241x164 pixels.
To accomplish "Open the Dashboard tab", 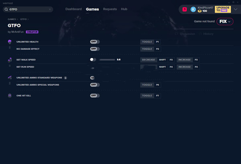I will (x=74, y=9).
